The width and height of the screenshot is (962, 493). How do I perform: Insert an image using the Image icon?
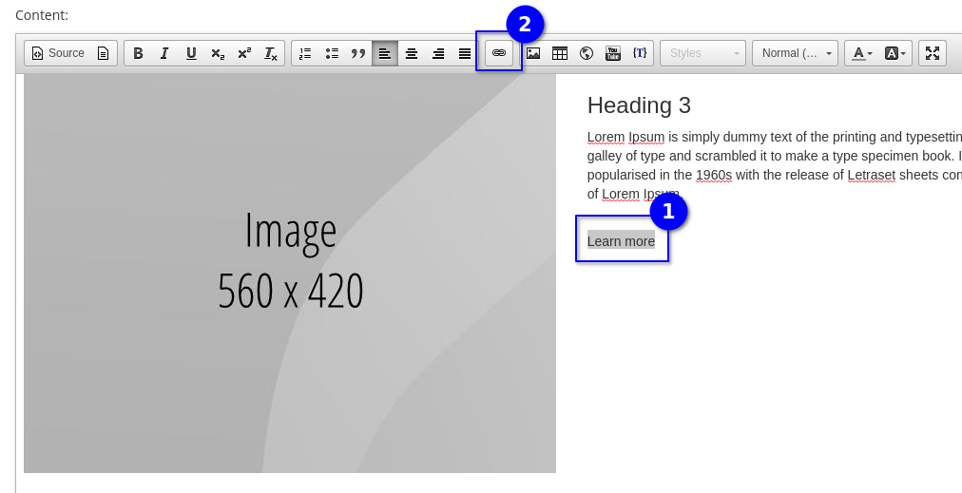pos(533,53)
